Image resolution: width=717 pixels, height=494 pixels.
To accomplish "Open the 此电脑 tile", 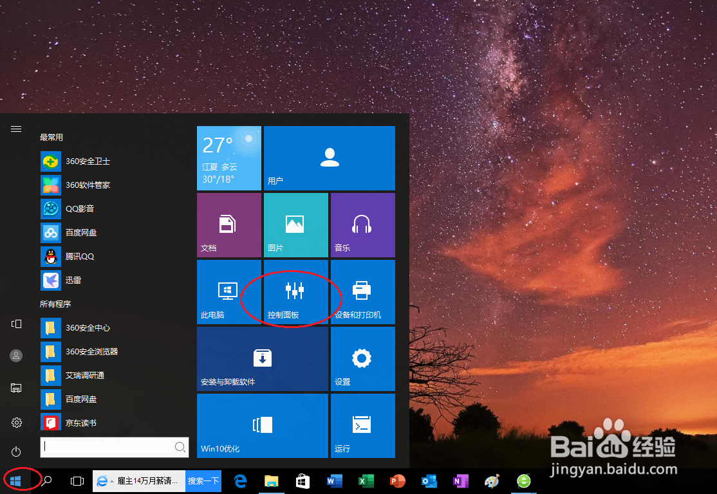I will click(x=229, y=292).
